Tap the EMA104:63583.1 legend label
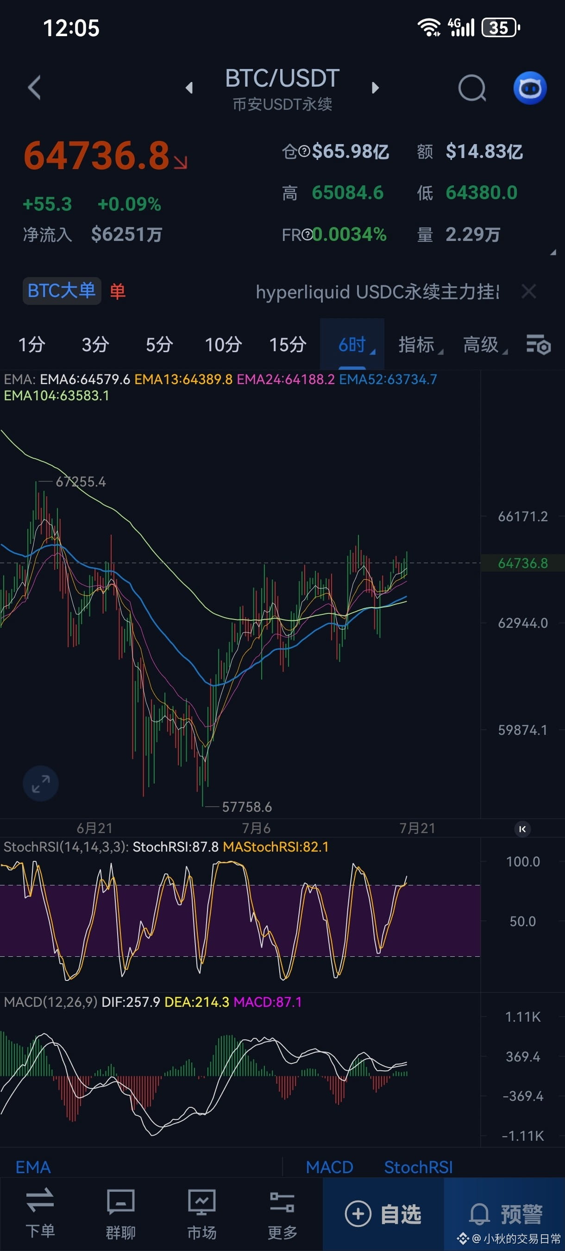Image resolution: width=565 pixels, height=1251 pixels. [56, 396]
